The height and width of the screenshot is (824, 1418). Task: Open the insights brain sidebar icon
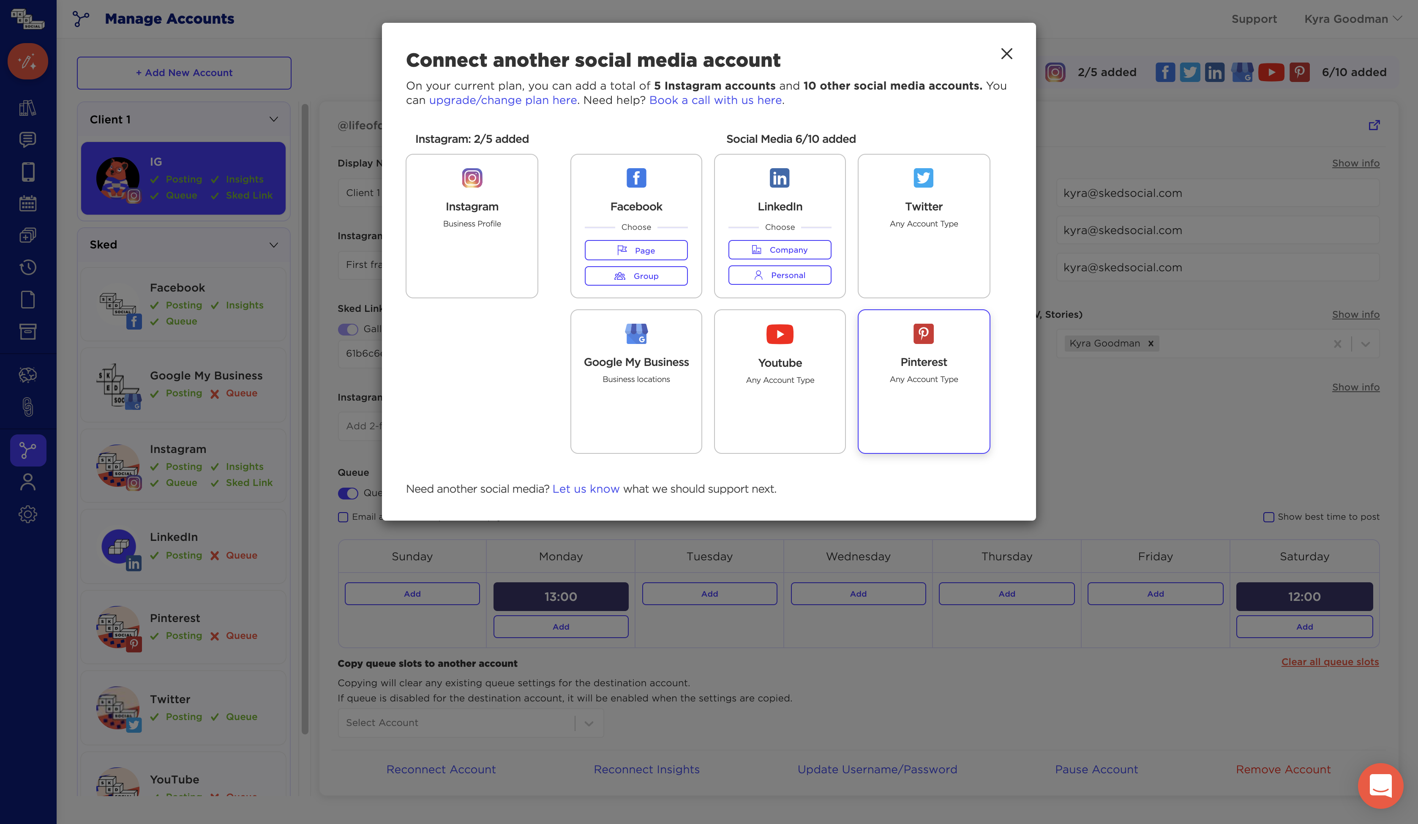[x=27, y=374]
